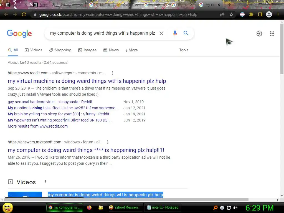
Task: Open 'My monitor is doing this effect' link
Action: (x=64, y=108)
